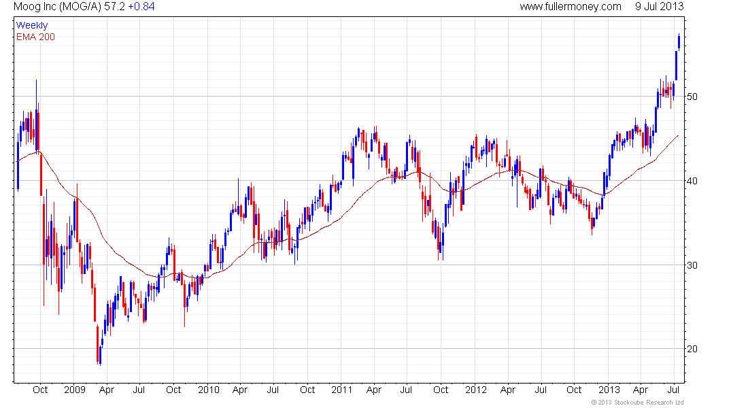Select the 2011 year marker on time axis

(x=341, y=390)
